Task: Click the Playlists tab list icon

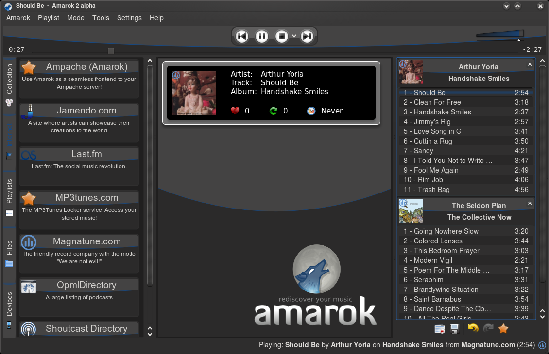Action: click(9, 213)
